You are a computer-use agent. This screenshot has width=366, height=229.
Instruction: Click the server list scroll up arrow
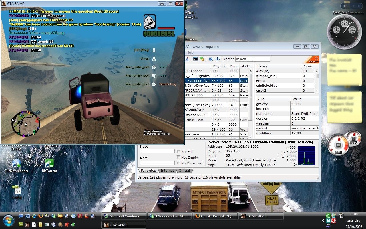[250, 71]
